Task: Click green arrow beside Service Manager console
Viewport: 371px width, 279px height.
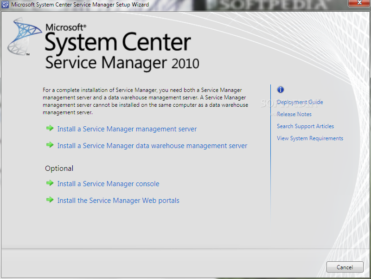Action: [50, 183]
